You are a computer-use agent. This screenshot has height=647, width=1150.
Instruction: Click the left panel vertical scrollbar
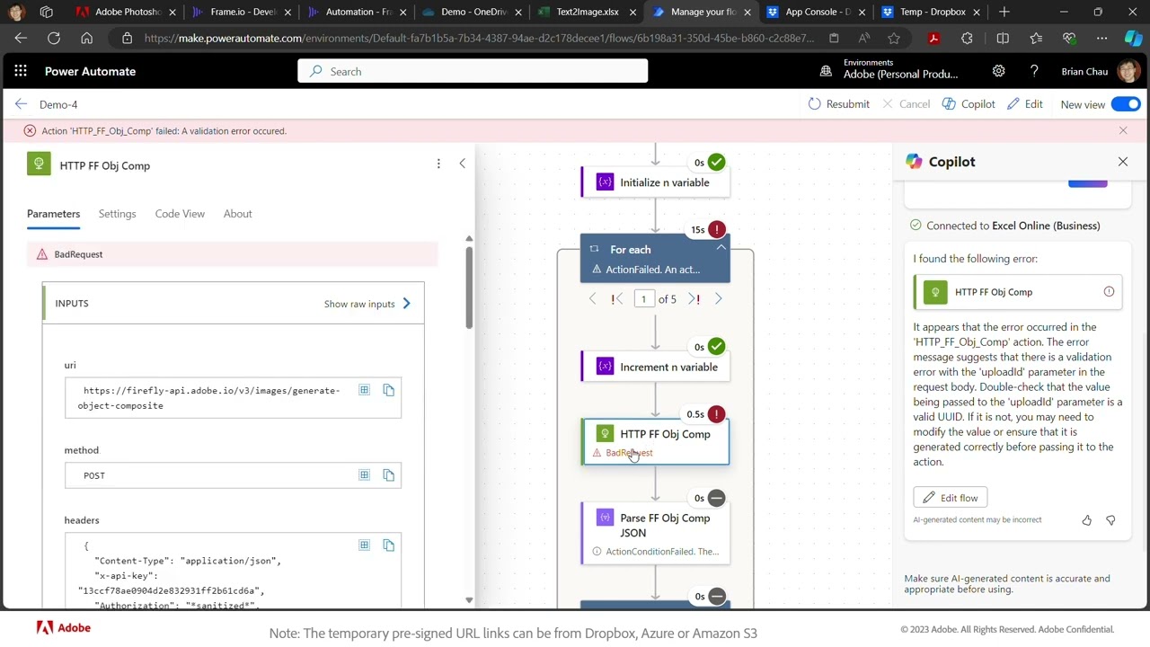point(468,288)
